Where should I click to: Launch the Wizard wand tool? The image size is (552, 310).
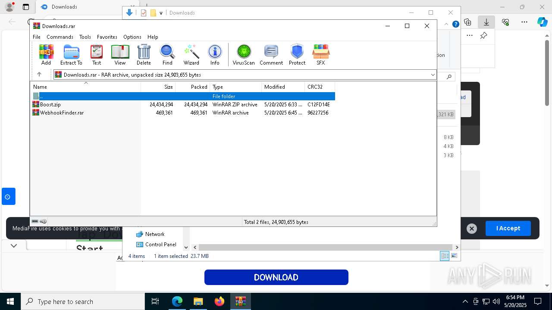pos(191,55)
